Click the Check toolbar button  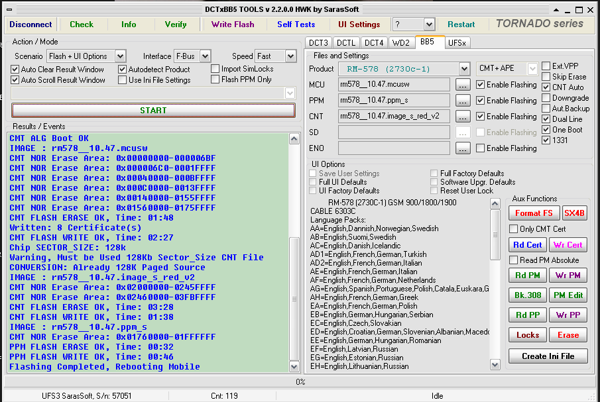[82, 25]
